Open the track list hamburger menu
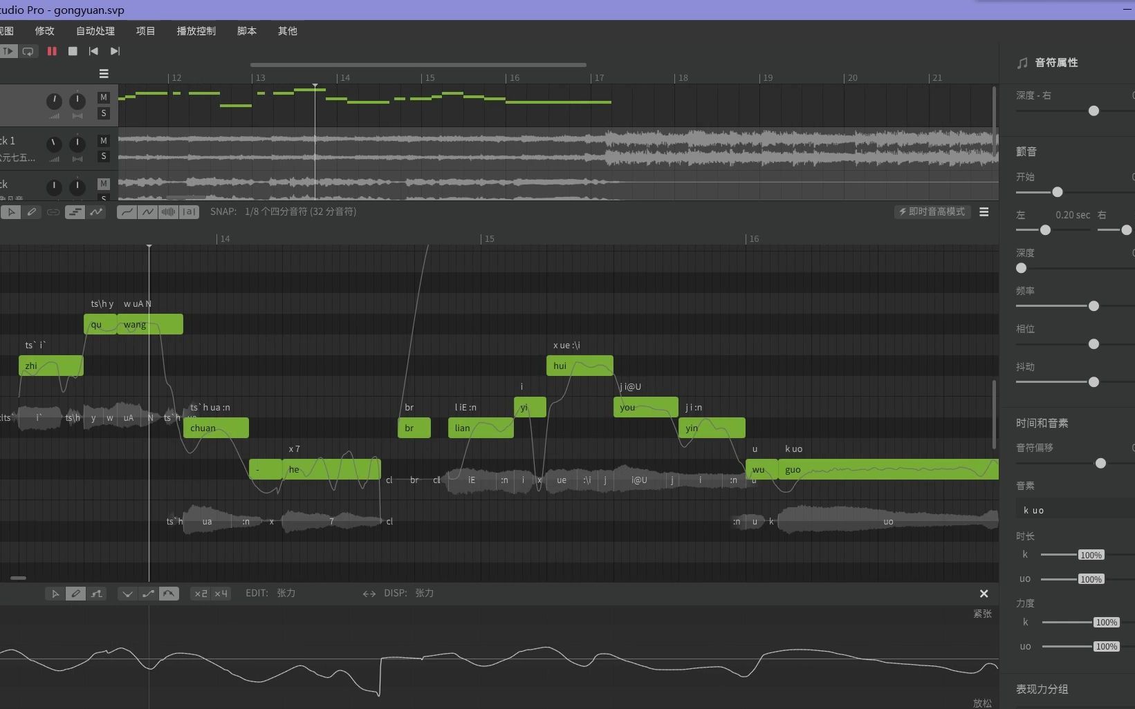Screen dimensions: 1135x709 pos(104,74)
